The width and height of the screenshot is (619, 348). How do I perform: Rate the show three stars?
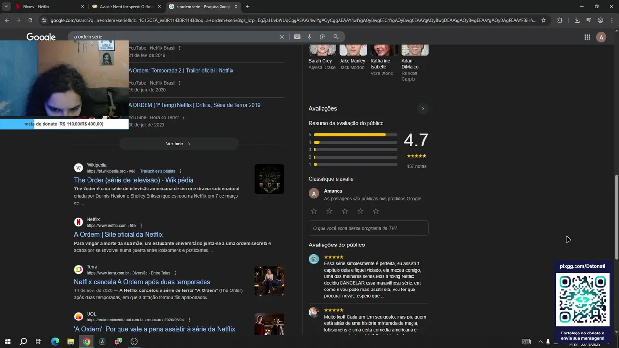click(345, 211)
